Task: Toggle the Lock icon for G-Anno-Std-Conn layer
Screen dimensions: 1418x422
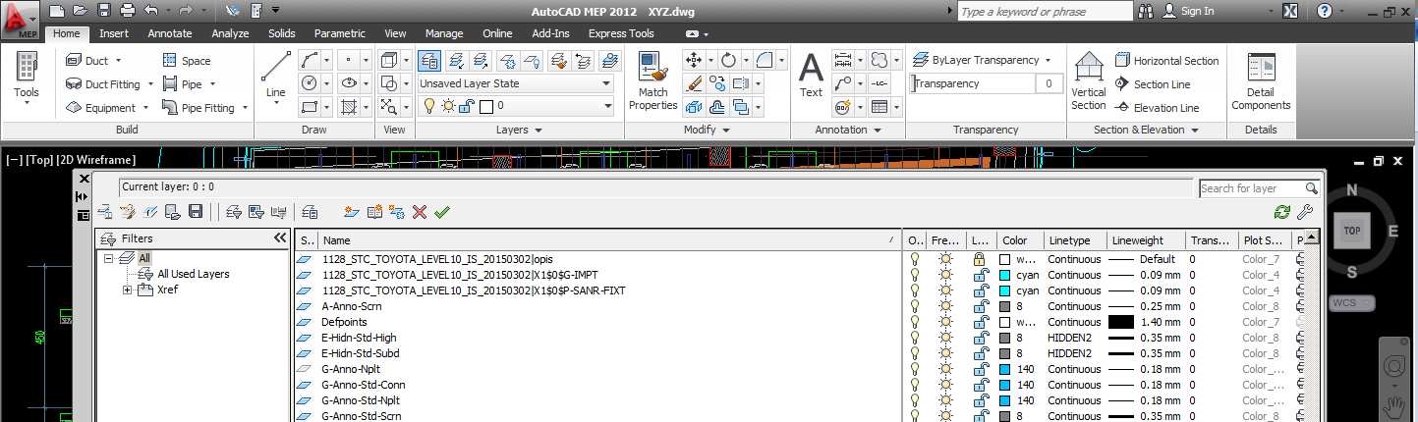Action: pos(979,385)
